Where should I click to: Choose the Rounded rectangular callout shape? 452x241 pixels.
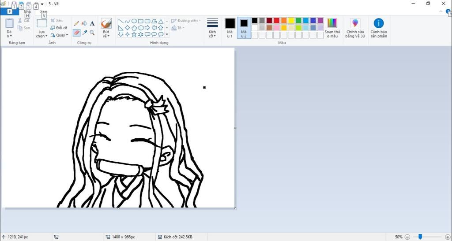pyautogui.click(x=147, y=34)
